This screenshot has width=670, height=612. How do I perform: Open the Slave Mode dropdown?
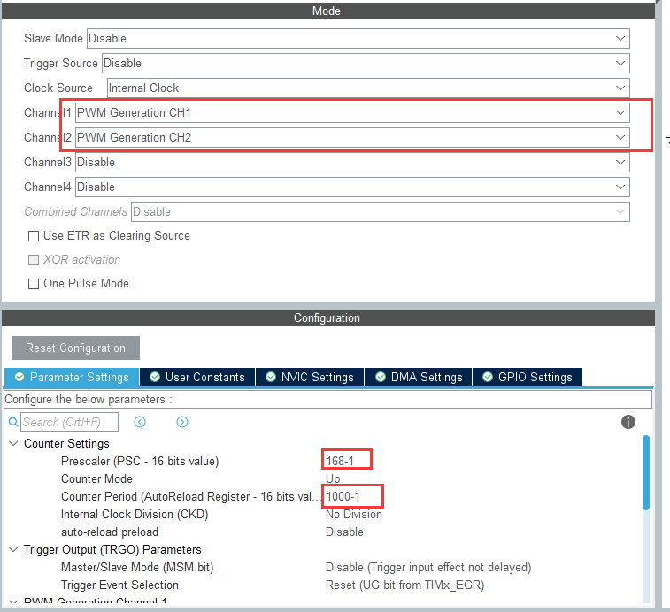358,39
